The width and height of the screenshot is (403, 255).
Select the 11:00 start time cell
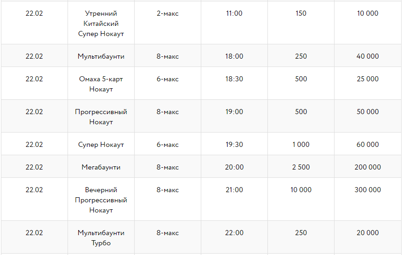[x=234, y=13]
